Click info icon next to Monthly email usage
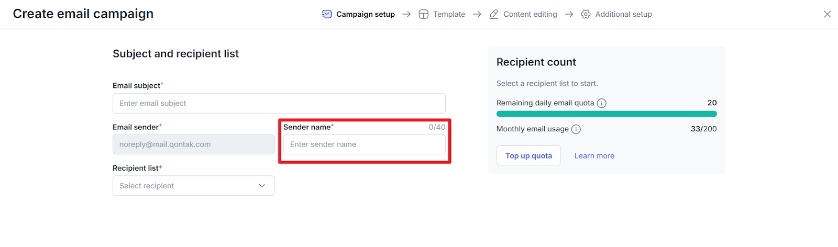The width and height of the screenshot is (838, 247). pos(576,129)
